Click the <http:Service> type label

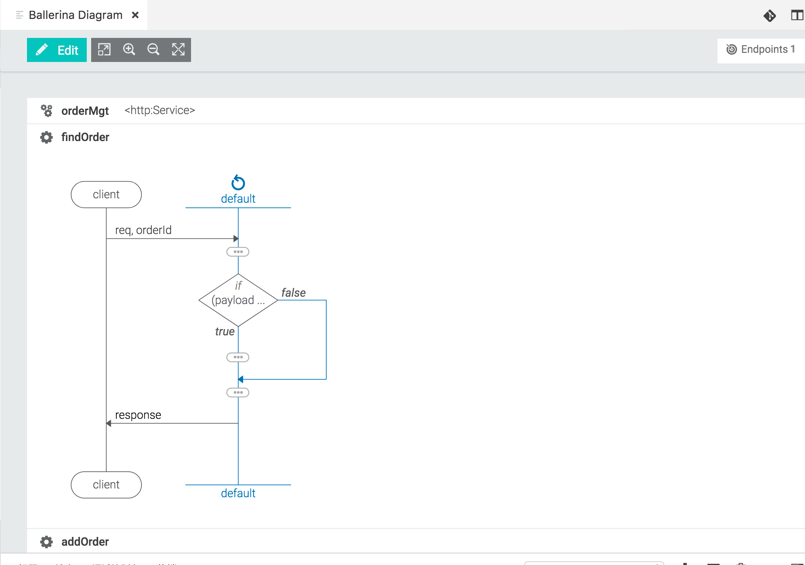point(160,110)
